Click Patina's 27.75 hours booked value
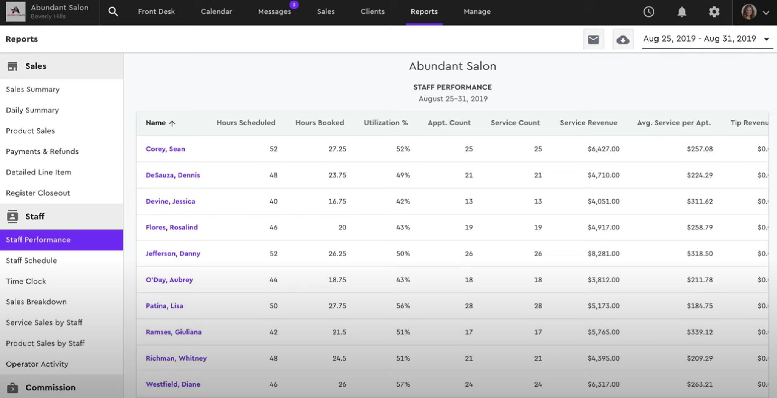The width and height of the screenshot is (777, 398). pyautogui.click(x=337, y=306)
